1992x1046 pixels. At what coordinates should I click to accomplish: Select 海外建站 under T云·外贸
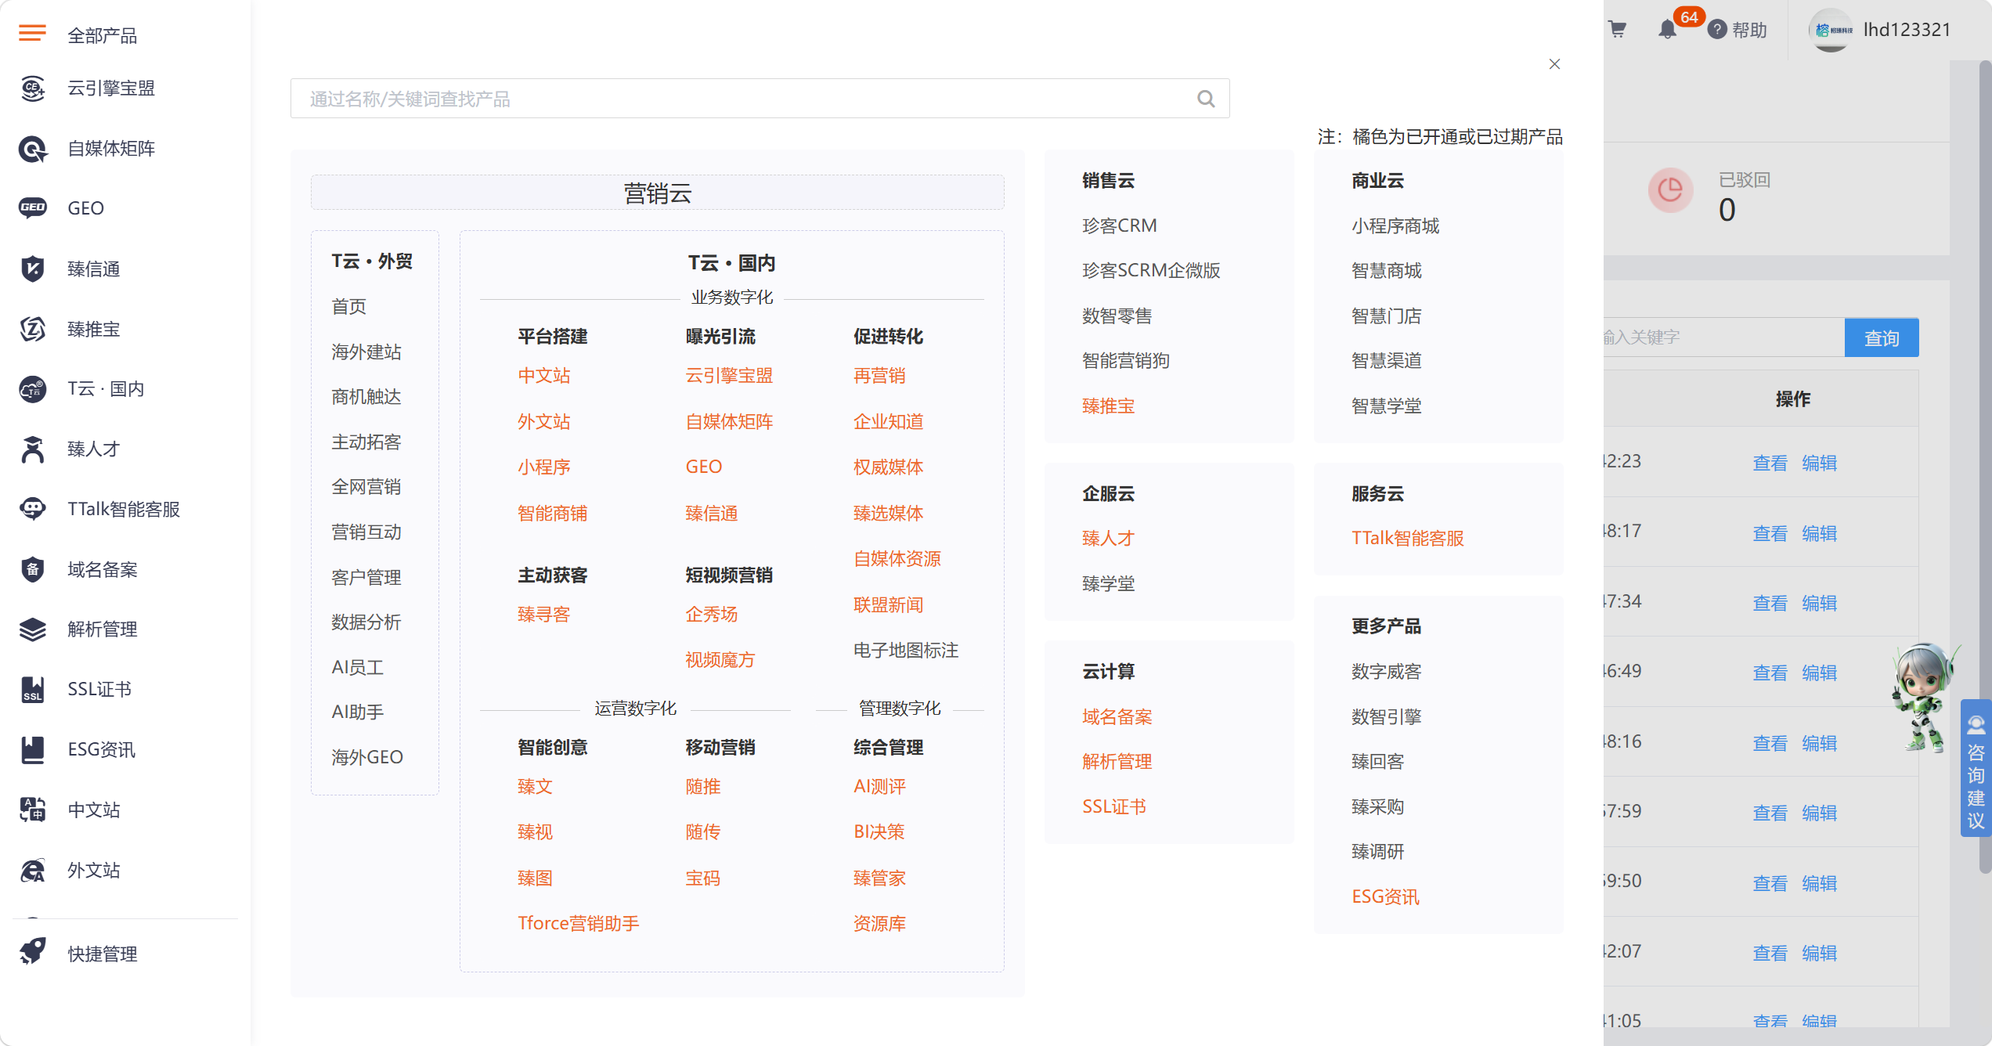point(366,352)
